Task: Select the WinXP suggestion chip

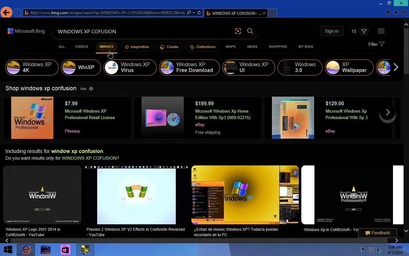Action: click(x=81, y=67)
